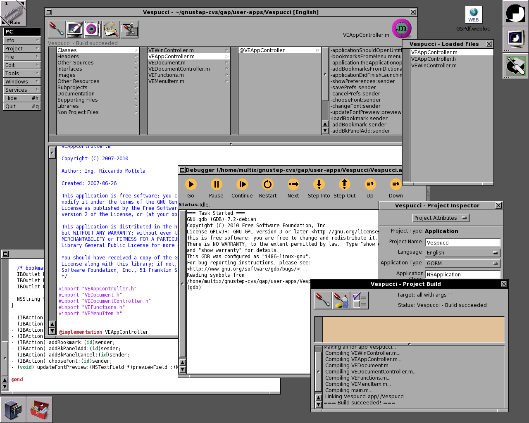Click the Clean icon in Project Build
The image size is (529, 423).
pos(341,300)
